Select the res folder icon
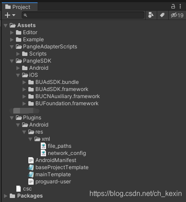This screenshot has height=202, width=186. [x=31, y=132]
